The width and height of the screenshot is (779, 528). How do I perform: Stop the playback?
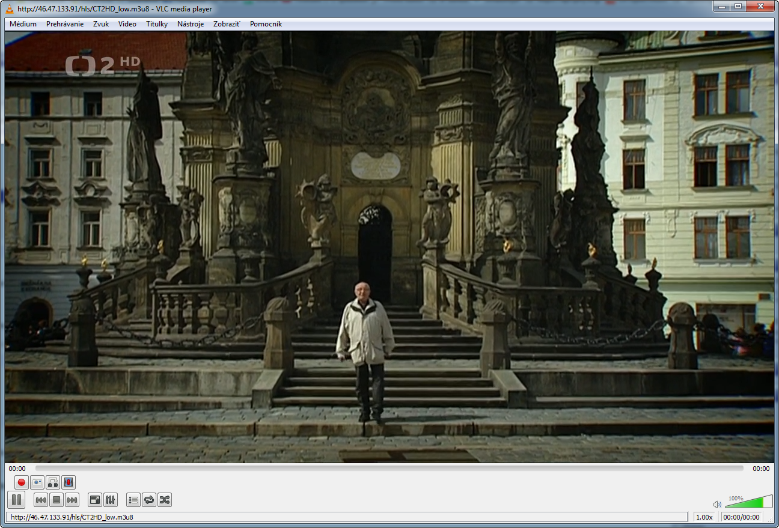click(57, 500)
